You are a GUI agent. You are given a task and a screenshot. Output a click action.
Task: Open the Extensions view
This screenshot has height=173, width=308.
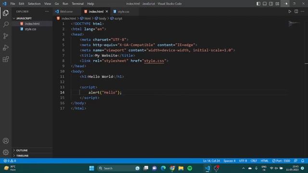6,59
